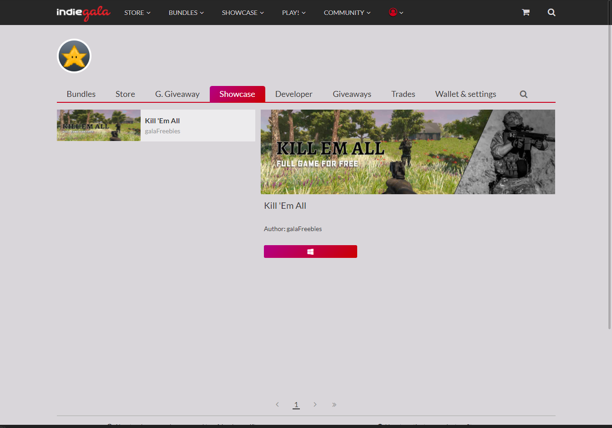Switch to the Trades tab

click(x=403, y=94)
